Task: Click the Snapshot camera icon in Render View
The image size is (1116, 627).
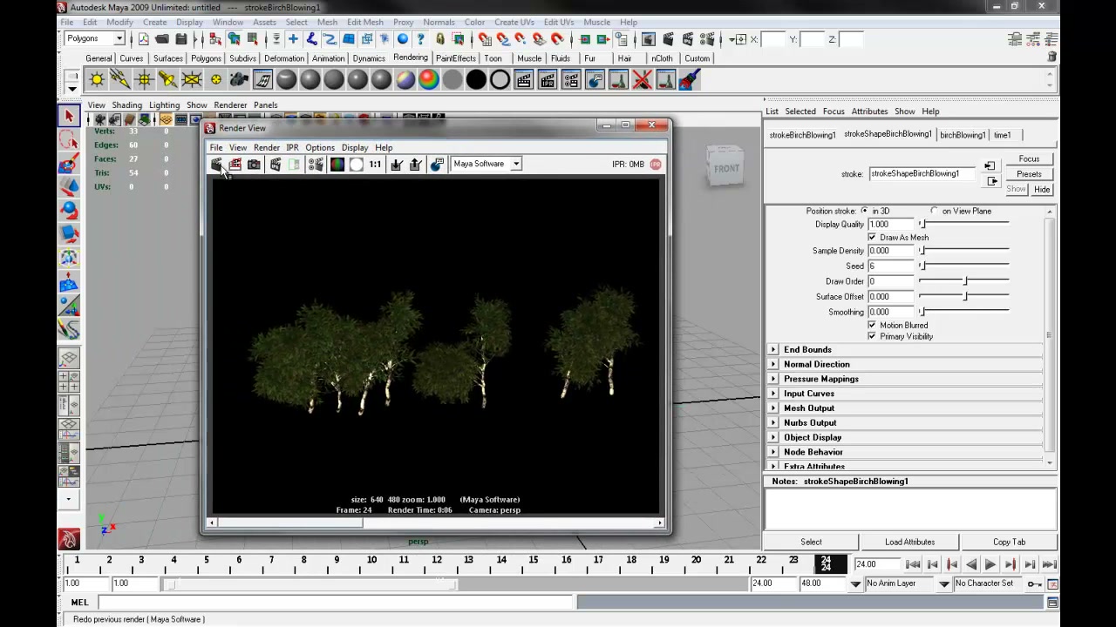Action: point(254,165)
